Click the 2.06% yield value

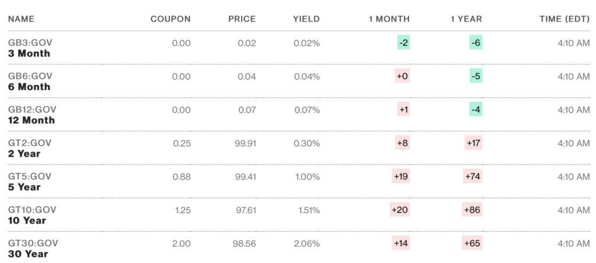pyautogui.click(x=306, y=243)
